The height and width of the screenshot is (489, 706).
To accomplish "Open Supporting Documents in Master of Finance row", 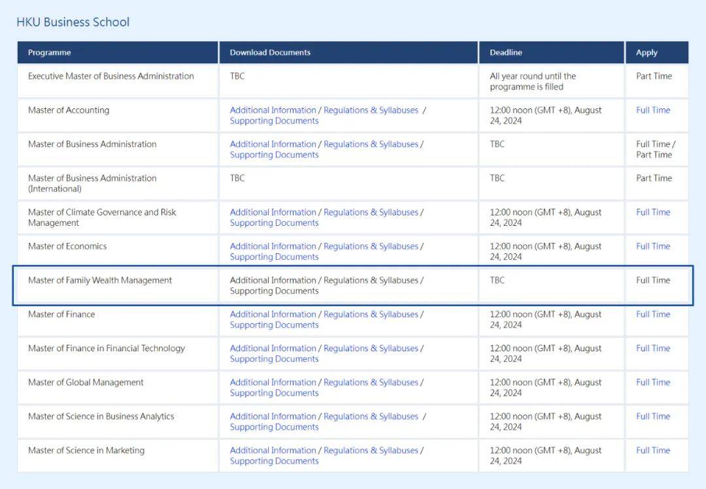I will pyautogui.click(x=274, y=325).
